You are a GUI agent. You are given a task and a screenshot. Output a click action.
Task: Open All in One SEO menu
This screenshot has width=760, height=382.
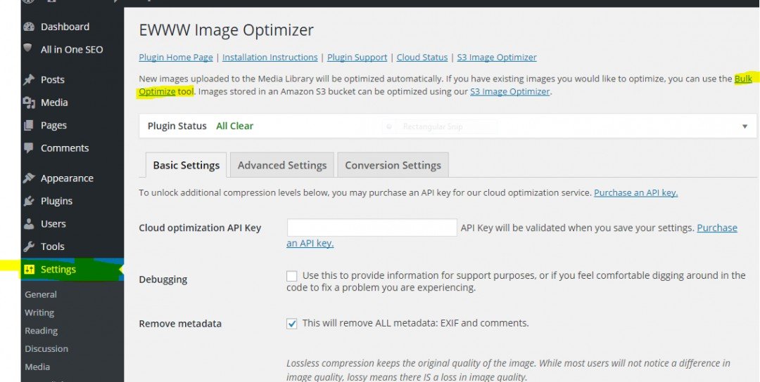coord(72,49)
